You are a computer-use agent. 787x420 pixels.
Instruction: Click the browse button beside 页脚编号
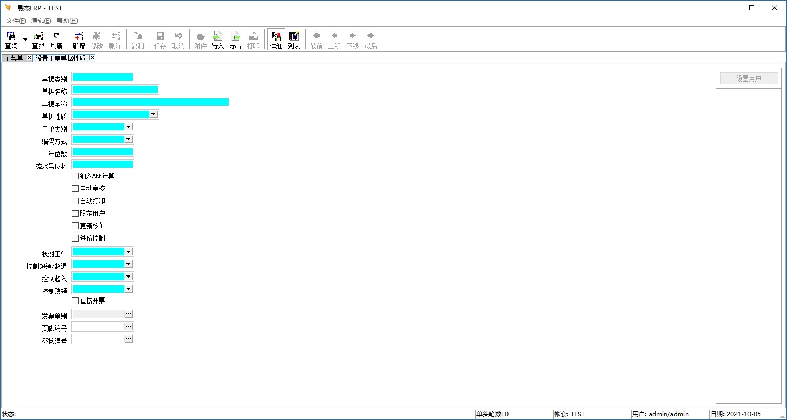(129, 326)
